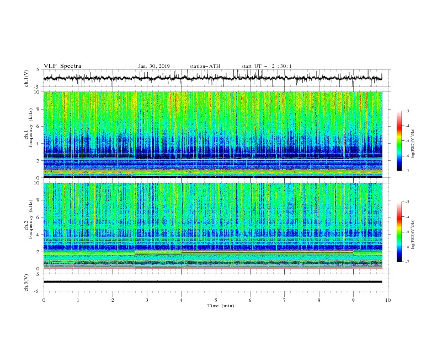Click the "-7" label on ch.2 color bar

point(407,262)
